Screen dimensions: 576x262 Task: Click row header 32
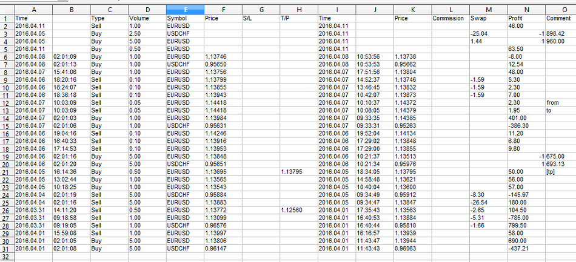(6, 257)
